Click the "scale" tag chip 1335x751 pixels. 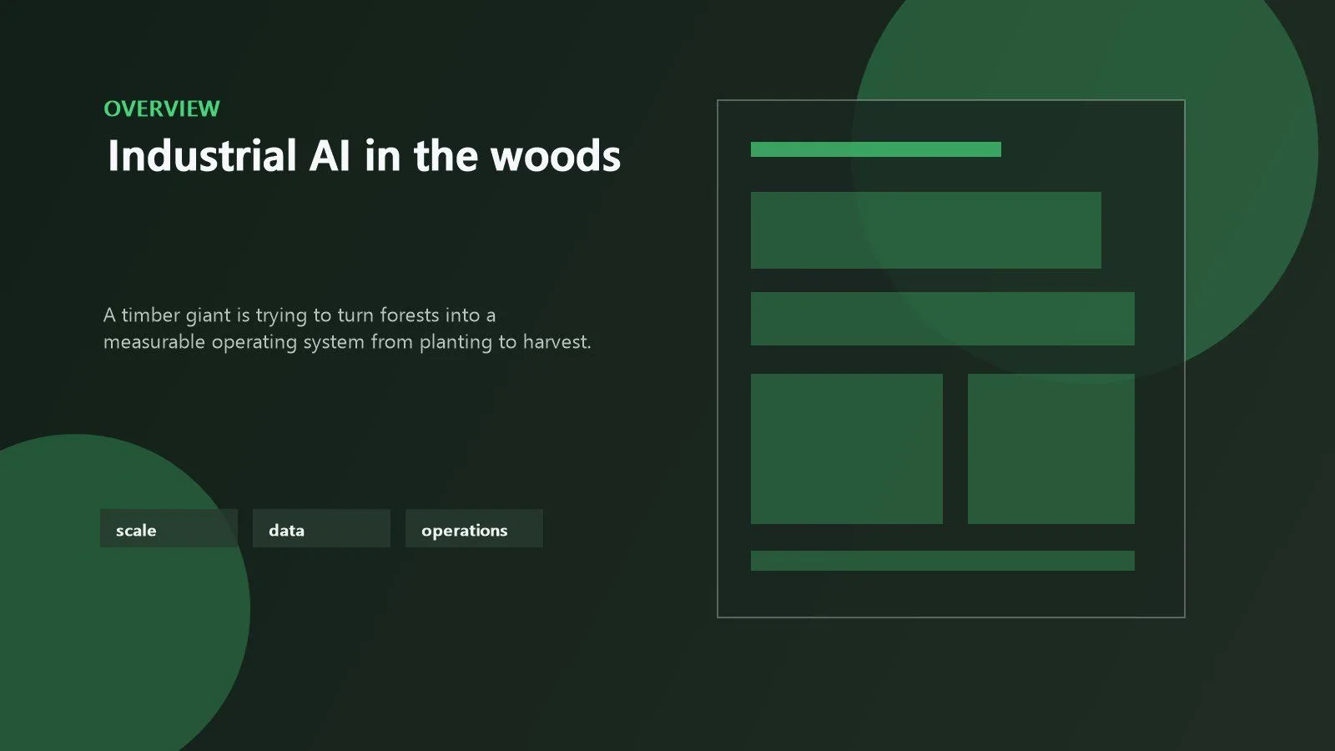[x=169, y=528]
